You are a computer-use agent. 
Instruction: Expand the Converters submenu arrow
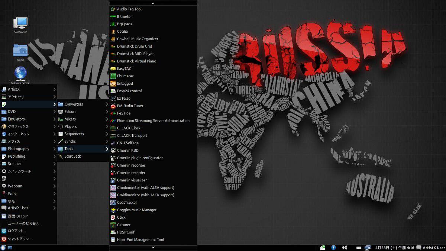tap(107, 104)
